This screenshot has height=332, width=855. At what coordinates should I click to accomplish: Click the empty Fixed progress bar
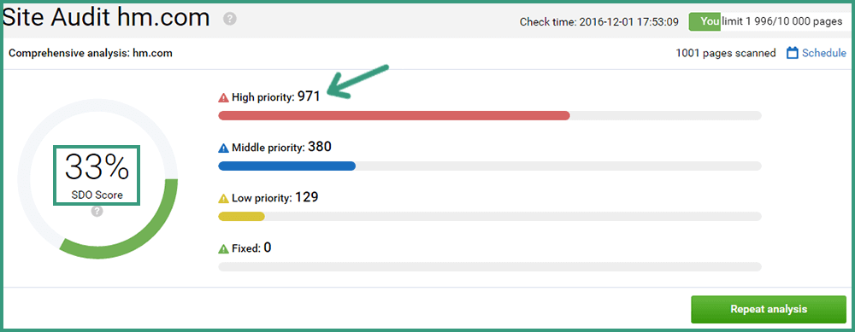(x=490, y=266)
